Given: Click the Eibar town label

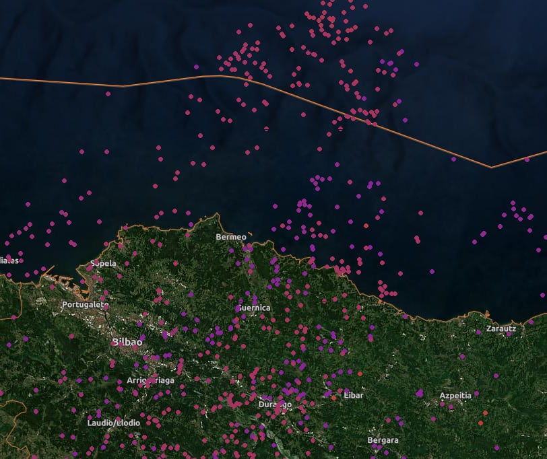Looking at the screenshot, I should point(353,395).
